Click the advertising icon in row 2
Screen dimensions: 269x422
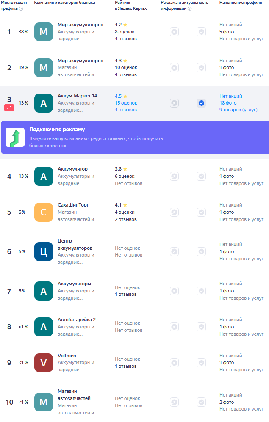pos(174,68)
